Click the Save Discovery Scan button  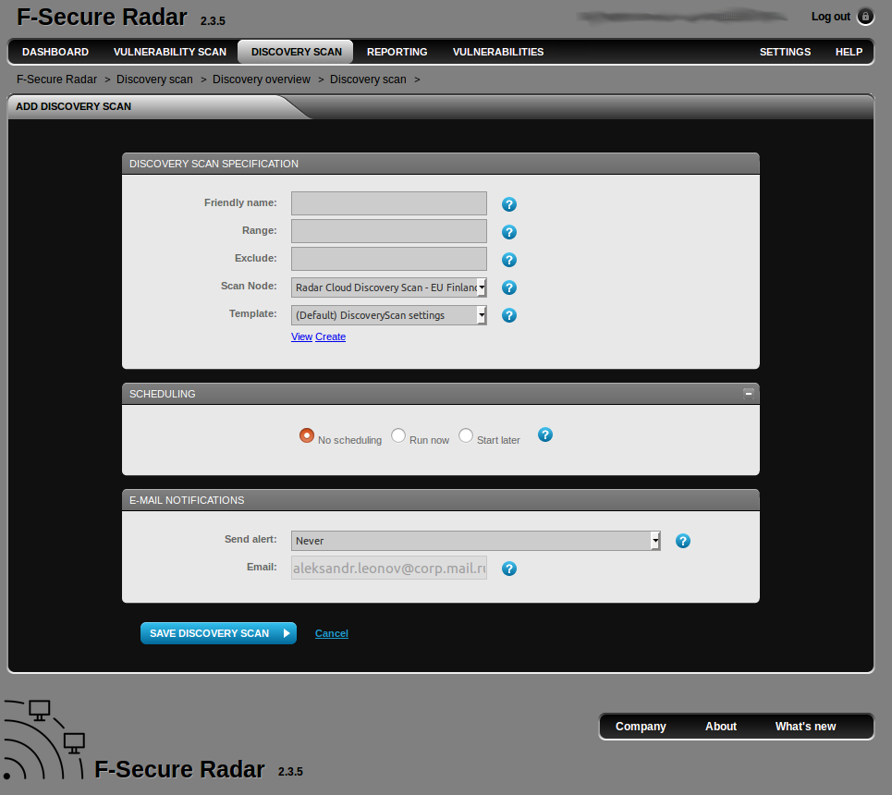(218, 633)
